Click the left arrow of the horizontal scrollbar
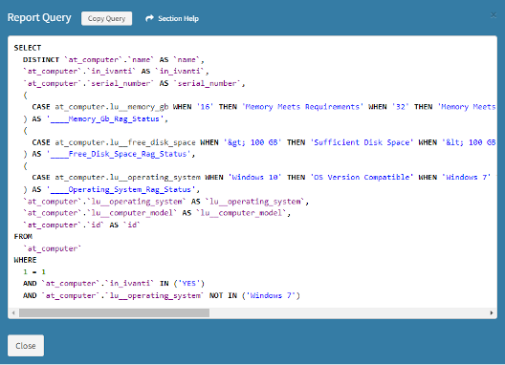Screen dimensions: 505x365 (x=13, y=312)
